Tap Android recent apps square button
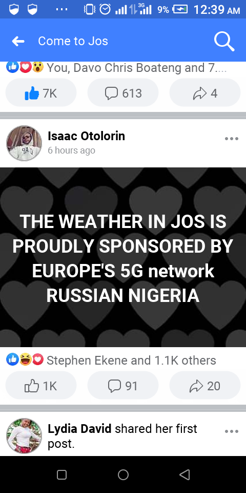This screenshot has height=493, width=246. (x=62, y=475)
